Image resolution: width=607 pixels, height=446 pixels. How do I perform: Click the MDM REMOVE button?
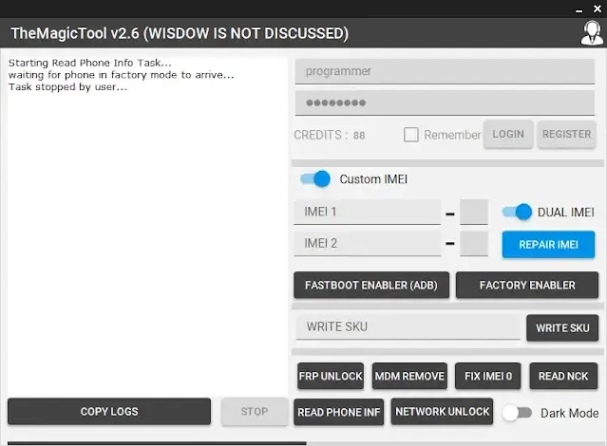(409, 376)
